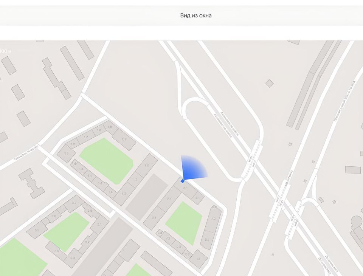Image resolution: width=363 pixels, height=276 pixels.
Task: Click building 1.5 at the block corner
Action: pyautogui.click(x=67, y=153)
